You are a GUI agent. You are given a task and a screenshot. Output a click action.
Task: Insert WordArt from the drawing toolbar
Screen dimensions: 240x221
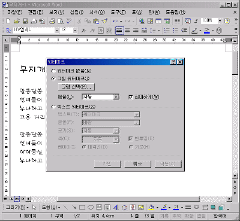pyautogui.click(x=116, y=208)
